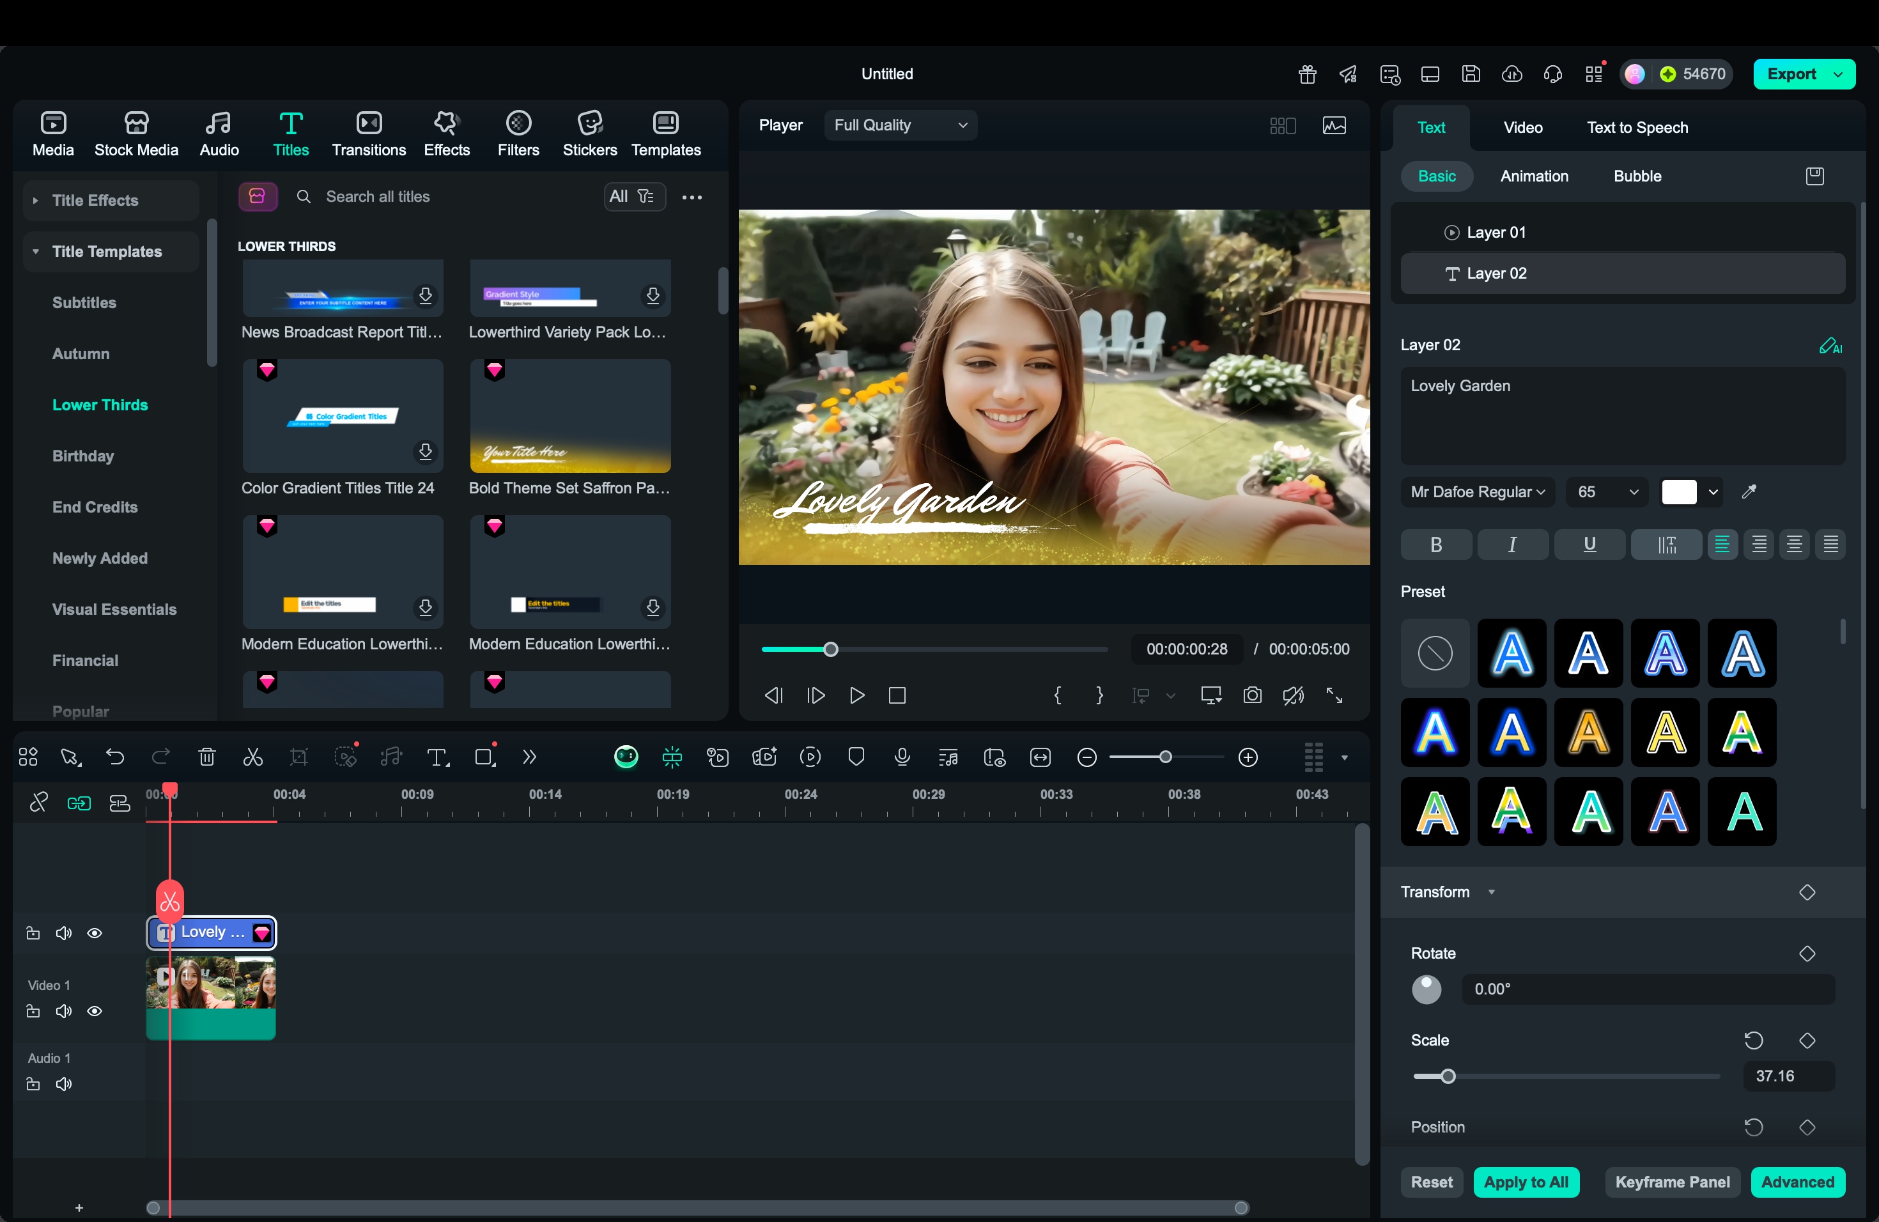
Task: Click the delete trash icon in timeline toolbar
Action: click(x=207, y=757)
